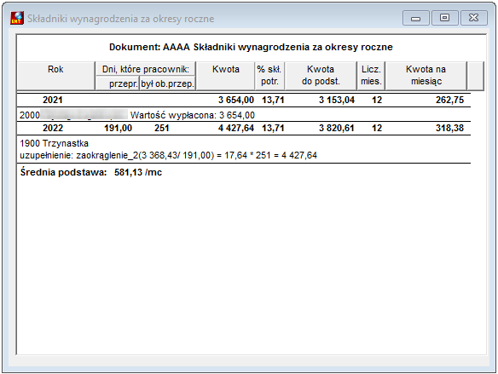Click the % skł. potr. column header
Screen dimensions: 498x374
pos(269,76)
